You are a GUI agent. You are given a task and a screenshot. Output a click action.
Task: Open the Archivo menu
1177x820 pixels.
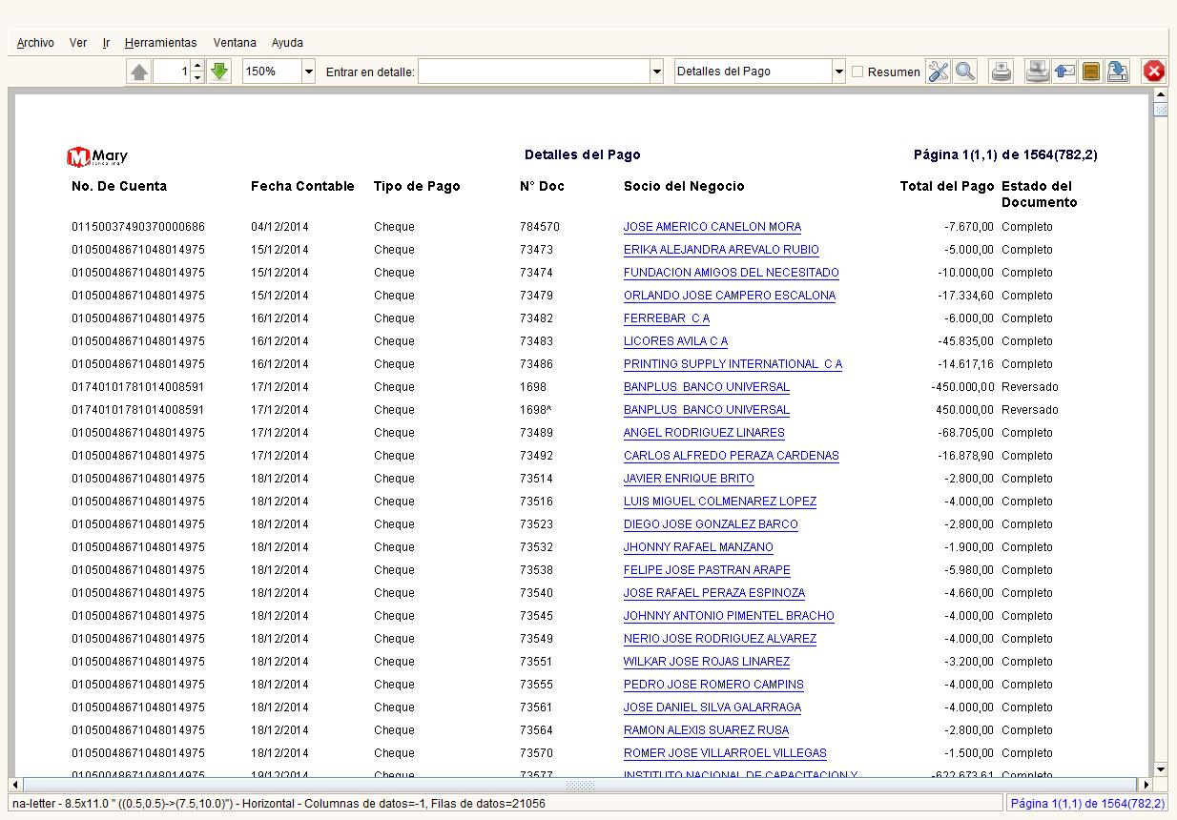[x=35, y=43]
